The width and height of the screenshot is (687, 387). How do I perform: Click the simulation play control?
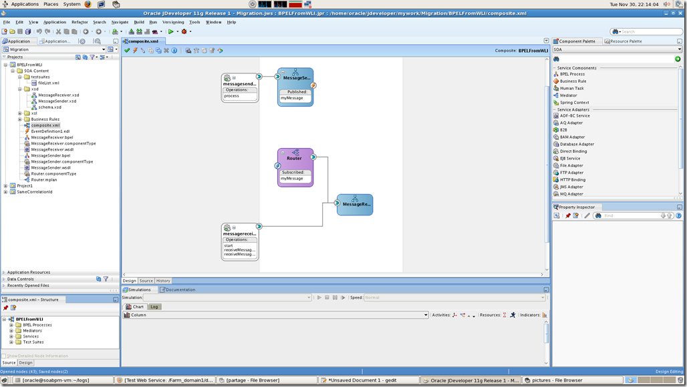(x=319, y=298)
